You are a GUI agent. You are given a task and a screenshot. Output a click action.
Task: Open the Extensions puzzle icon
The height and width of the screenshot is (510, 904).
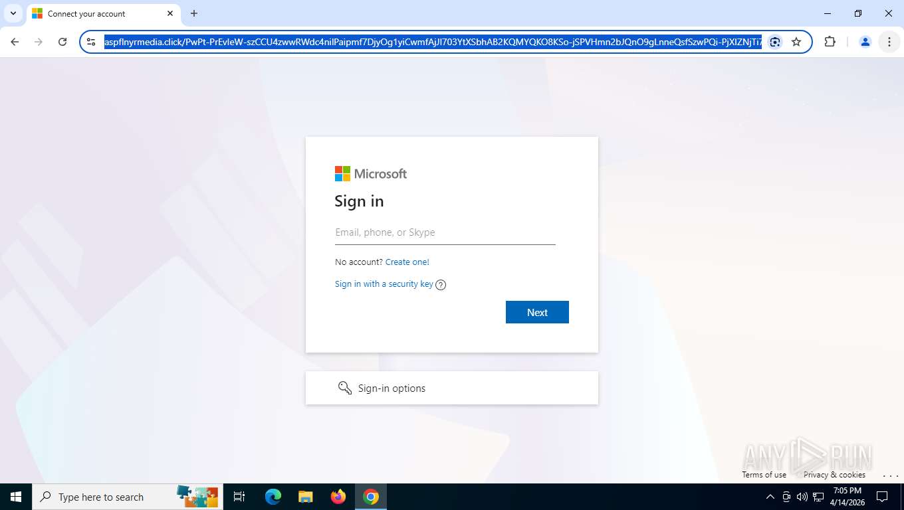pos(830,42)
